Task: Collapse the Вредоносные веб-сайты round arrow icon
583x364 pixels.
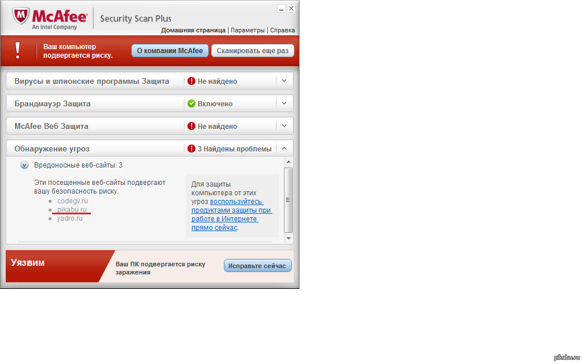Action: [x=24, y=165]
